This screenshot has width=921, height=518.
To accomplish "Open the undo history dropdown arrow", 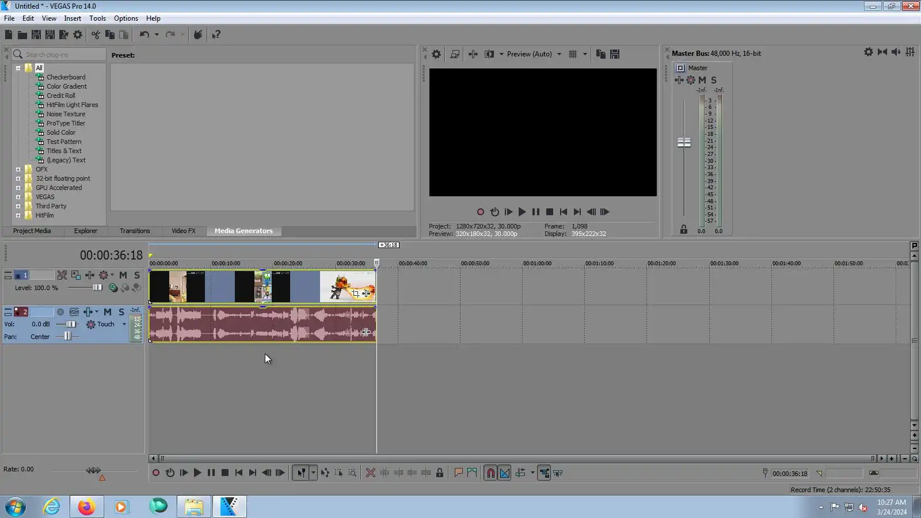I will point(157,35).
